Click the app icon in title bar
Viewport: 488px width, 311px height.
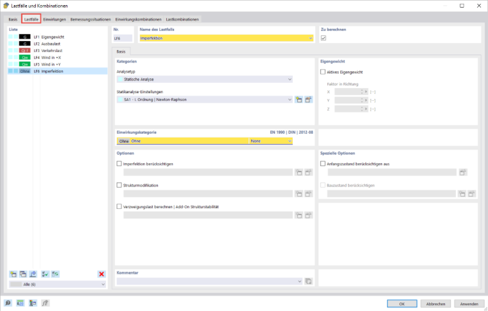tap(6, 6)
